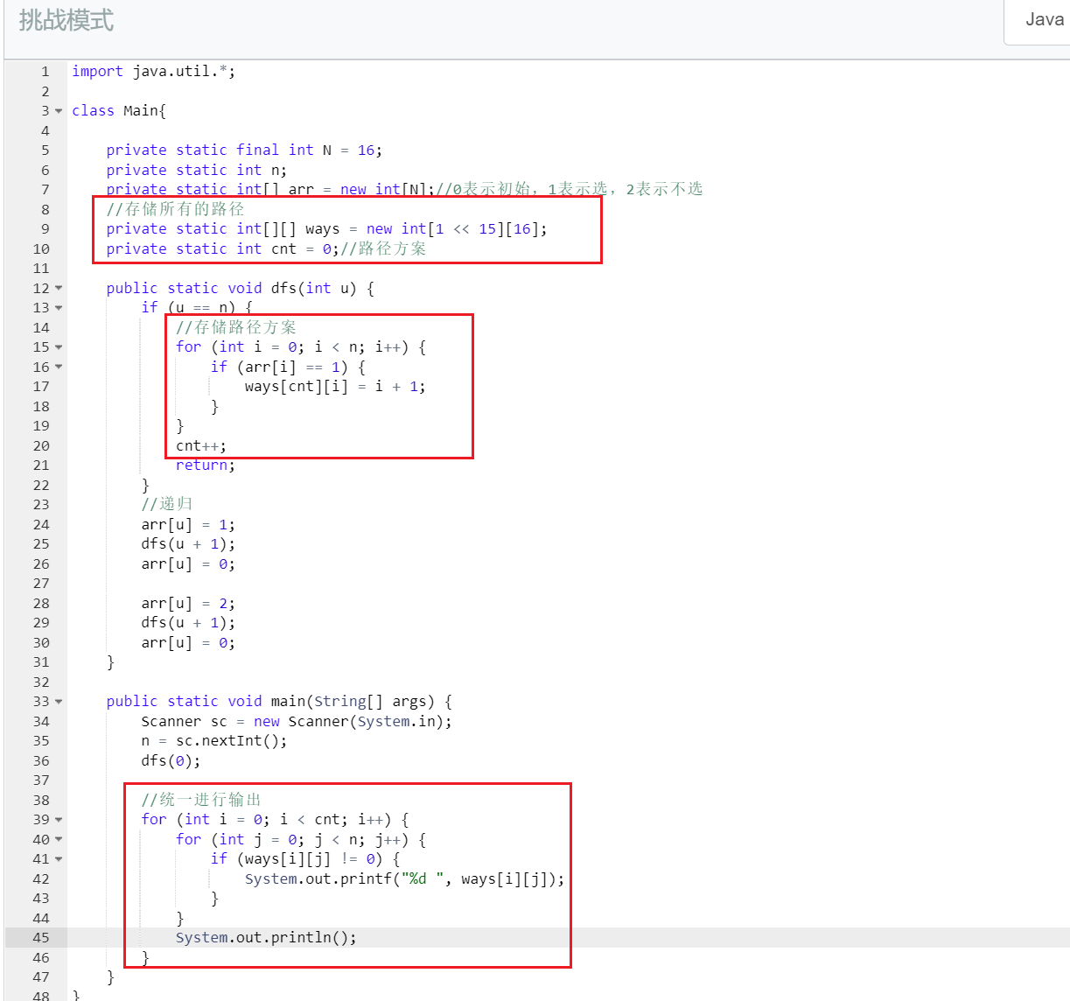Click on 'class Main{' declaration
The height and width of the screenshot is (1001, 1070).
point(119,111)
